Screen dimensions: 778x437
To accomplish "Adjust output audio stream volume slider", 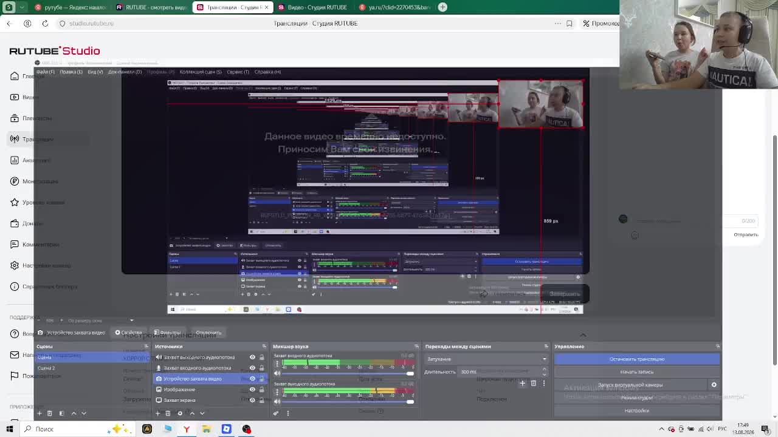I will [348, 401].
